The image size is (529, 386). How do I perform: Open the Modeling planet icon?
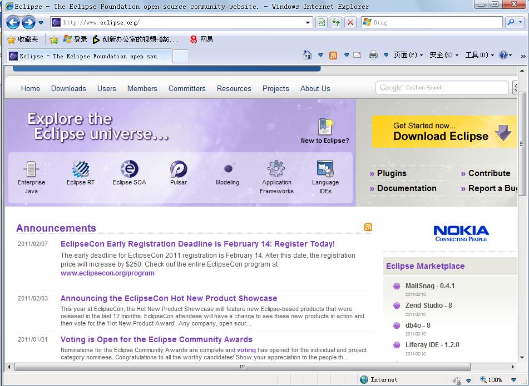tap(228, 168)
